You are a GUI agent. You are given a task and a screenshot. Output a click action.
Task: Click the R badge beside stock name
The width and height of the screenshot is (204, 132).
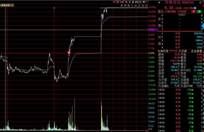coord(159,2)
